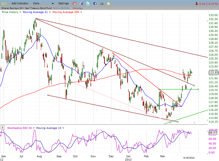Click the stacked documents icon
Screen dimensions: 219x161
pos(81,4)
